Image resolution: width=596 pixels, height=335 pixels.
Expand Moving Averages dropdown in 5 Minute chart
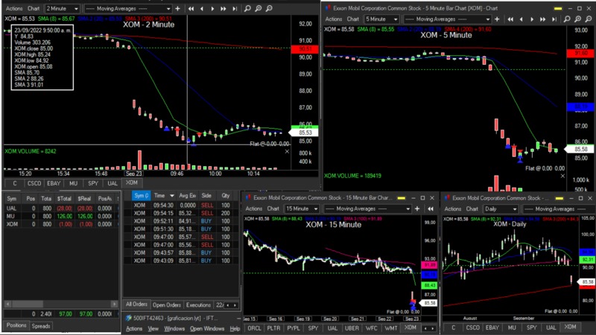(x=488, y=19)
